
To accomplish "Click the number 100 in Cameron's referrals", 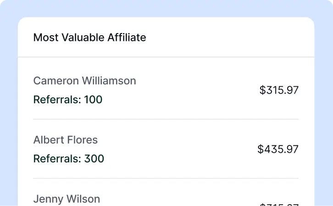I will tap(93, 100).
